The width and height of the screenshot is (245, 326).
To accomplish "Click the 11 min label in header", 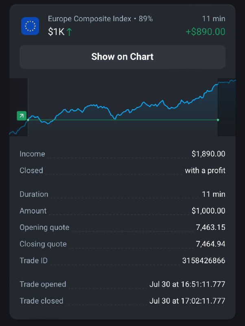I will tap(214, 19).
